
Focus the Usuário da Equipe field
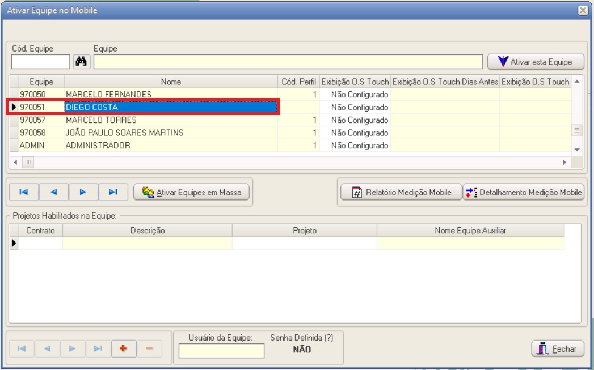tap(221, 351)
